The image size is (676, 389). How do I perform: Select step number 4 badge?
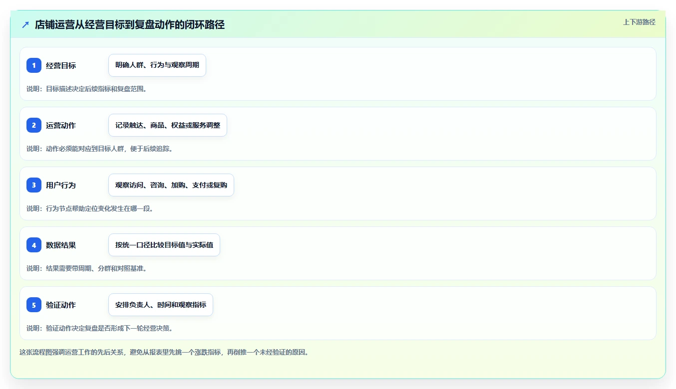(34, 245)
